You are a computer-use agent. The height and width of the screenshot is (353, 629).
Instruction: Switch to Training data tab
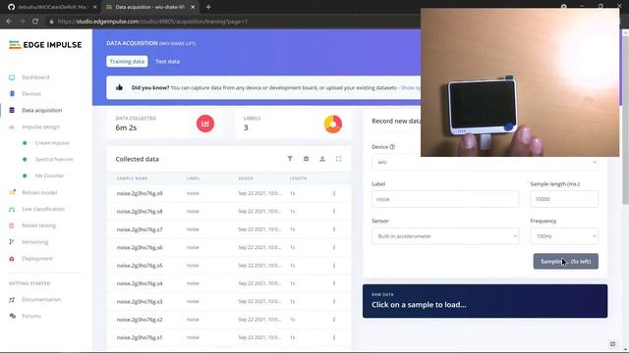(x=127, y=61)
